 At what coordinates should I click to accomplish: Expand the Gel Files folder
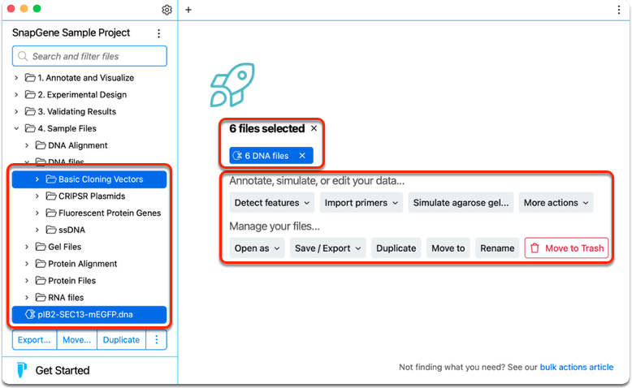(27, 247)
